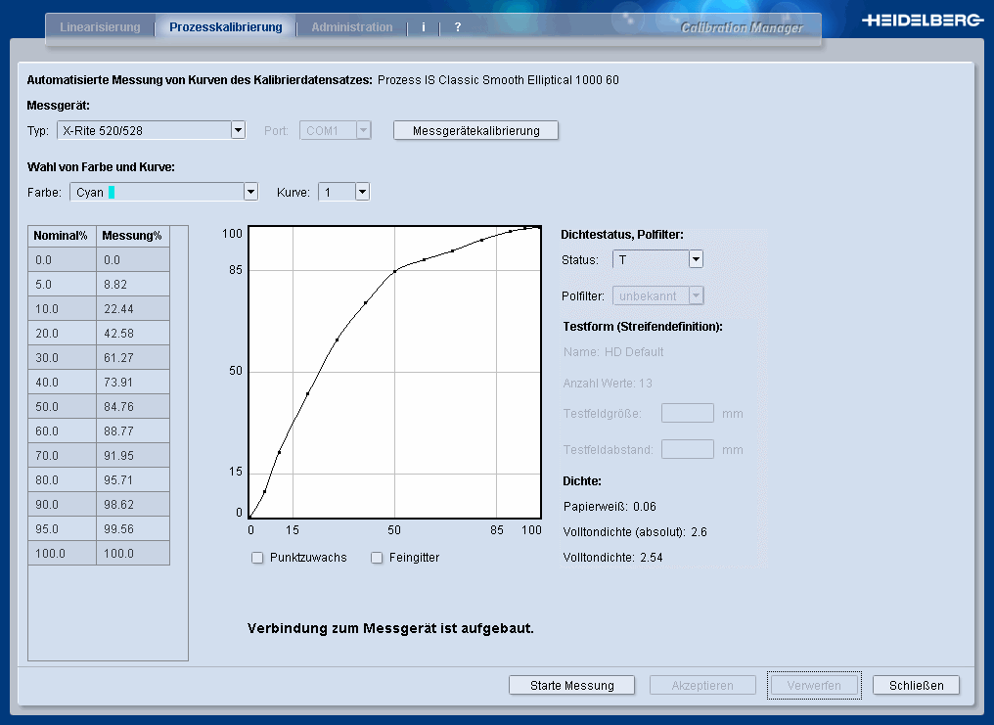The width and height of the screenshot is (994, 725).
Task: Click the Name: HD Default text
Action: click(613, 351)
